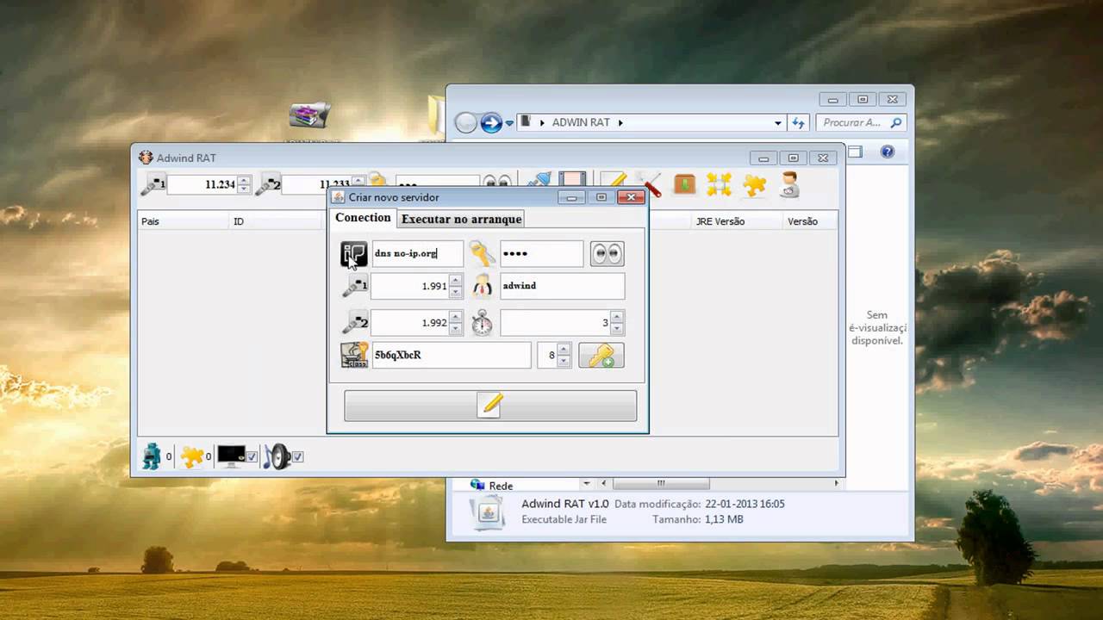Expand the arrow after ADWIN RAT breadcrumb
Image resolution: width=1103 pixels, height=620 pixels.
click(620, 123)
